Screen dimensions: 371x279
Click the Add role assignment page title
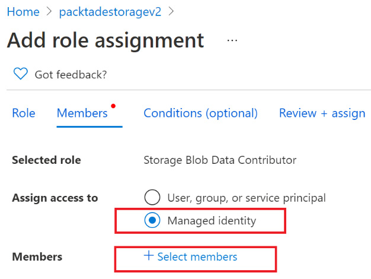(x=105, y=40)
